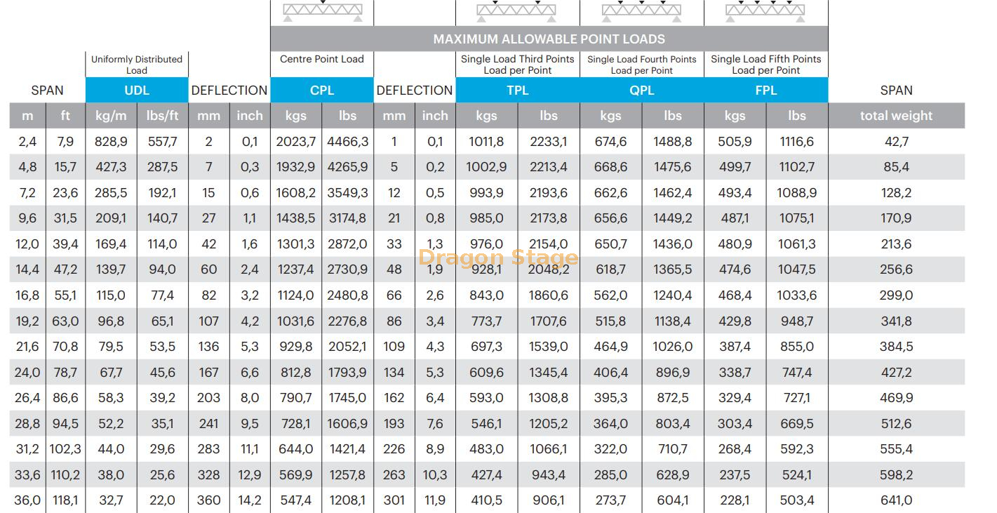
Task: Select the QPL value 1462,4
Action: click(x=673, y=193)
